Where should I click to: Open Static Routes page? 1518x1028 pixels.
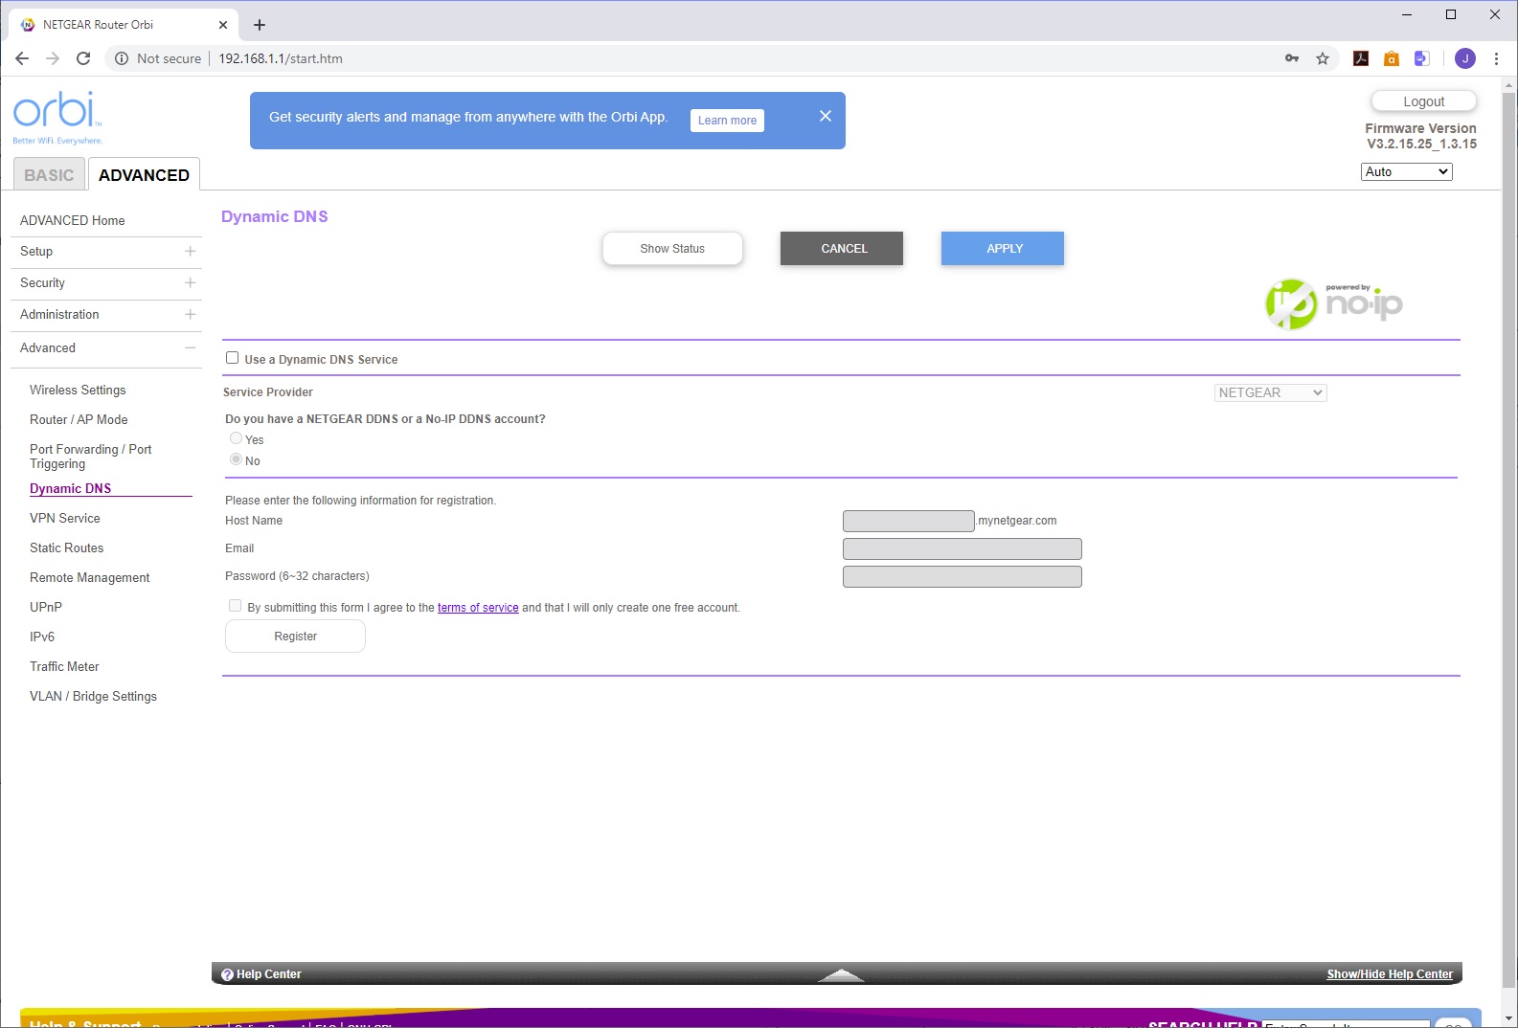tap(66, 548)
